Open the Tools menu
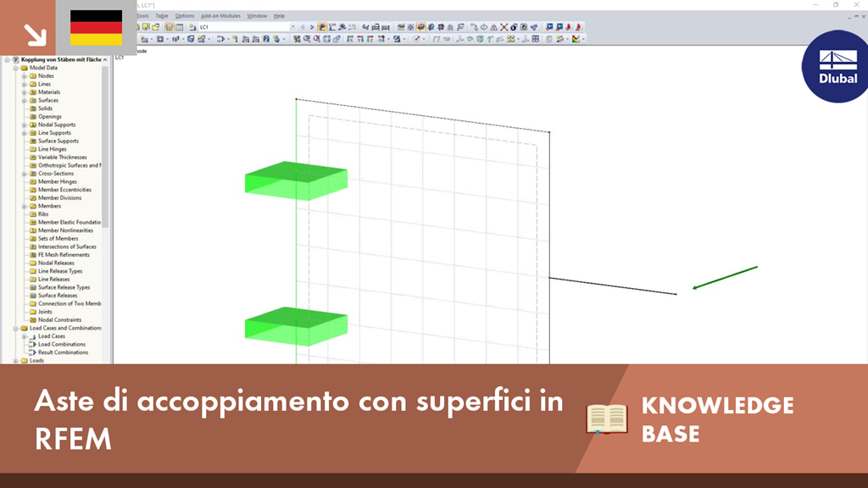The width and height of the screenshot is (868, 488). click(x=142, y=16)
